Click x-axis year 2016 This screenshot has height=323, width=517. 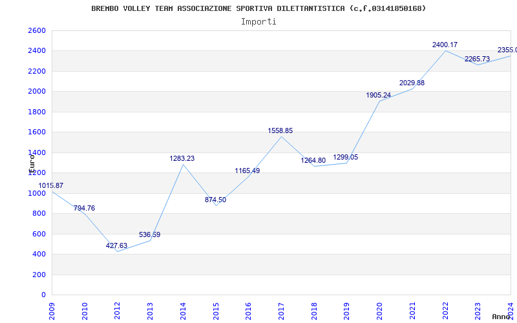pos(249,311)
